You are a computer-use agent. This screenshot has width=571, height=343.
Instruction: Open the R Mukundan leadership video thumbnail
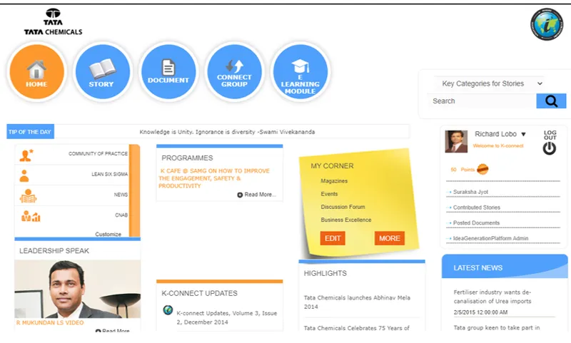click(x=77, y=288)
